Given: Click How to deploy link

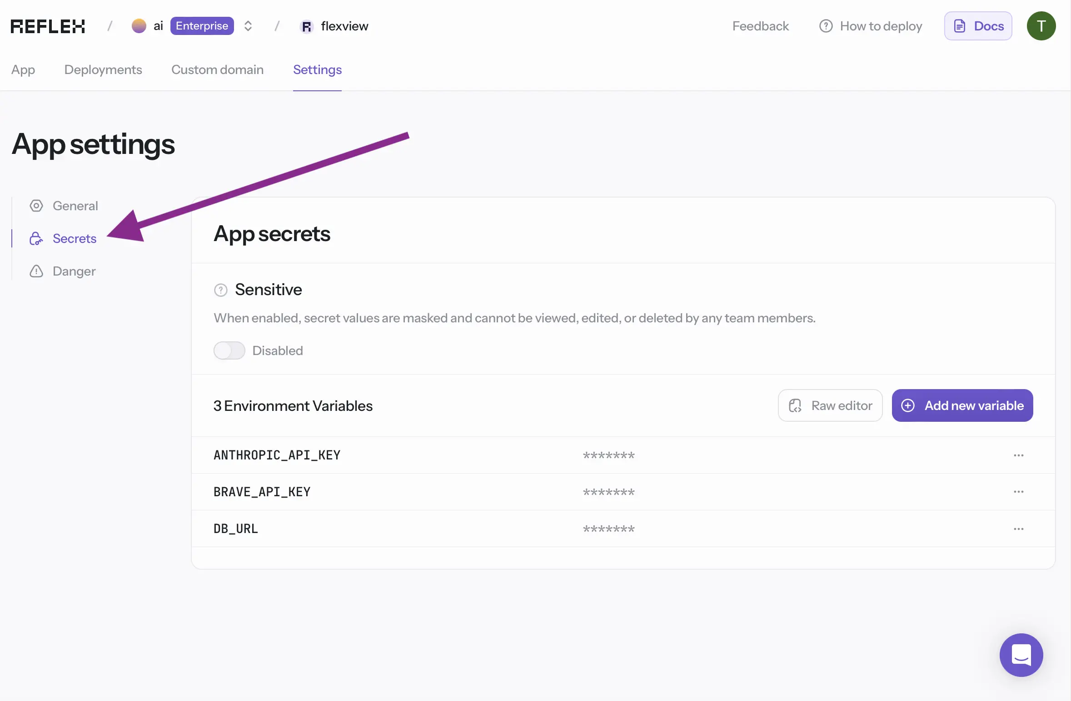Looking at the screenshot, I should tap(871, 26).
